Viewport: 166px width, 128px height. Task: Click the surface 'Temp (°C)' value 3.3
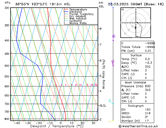tap(147, 59)
